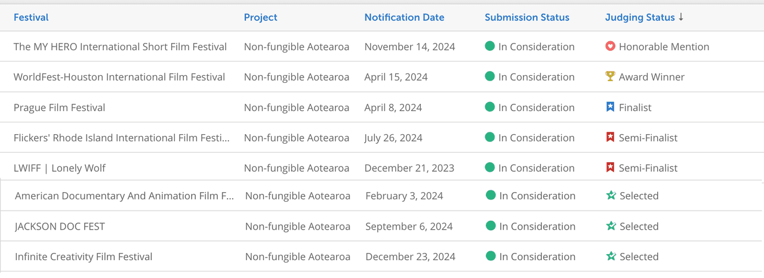Click the Award Winner trophy icon
The image size is (764, 278).
[610, 76]
